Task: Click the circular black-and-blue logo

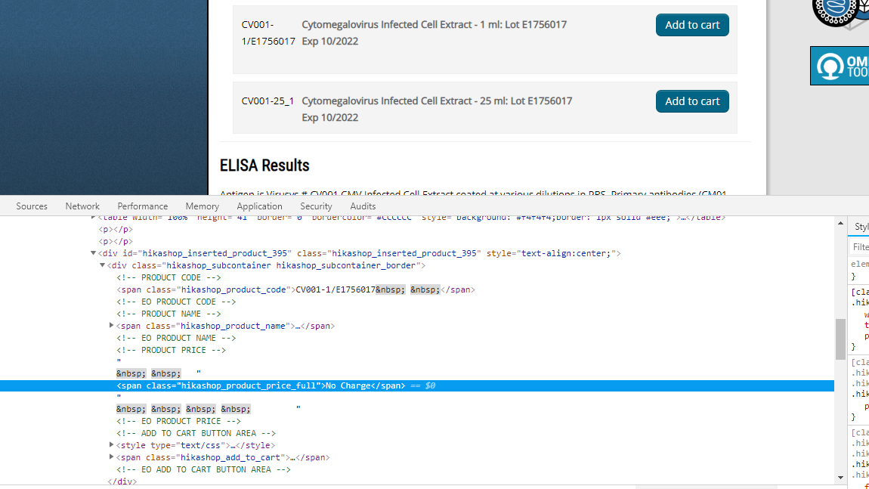Action: pos(840,13)
